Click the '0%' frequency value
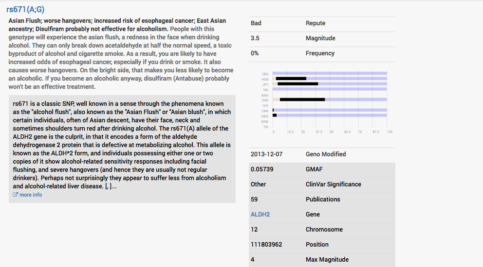 pos(255,53)
